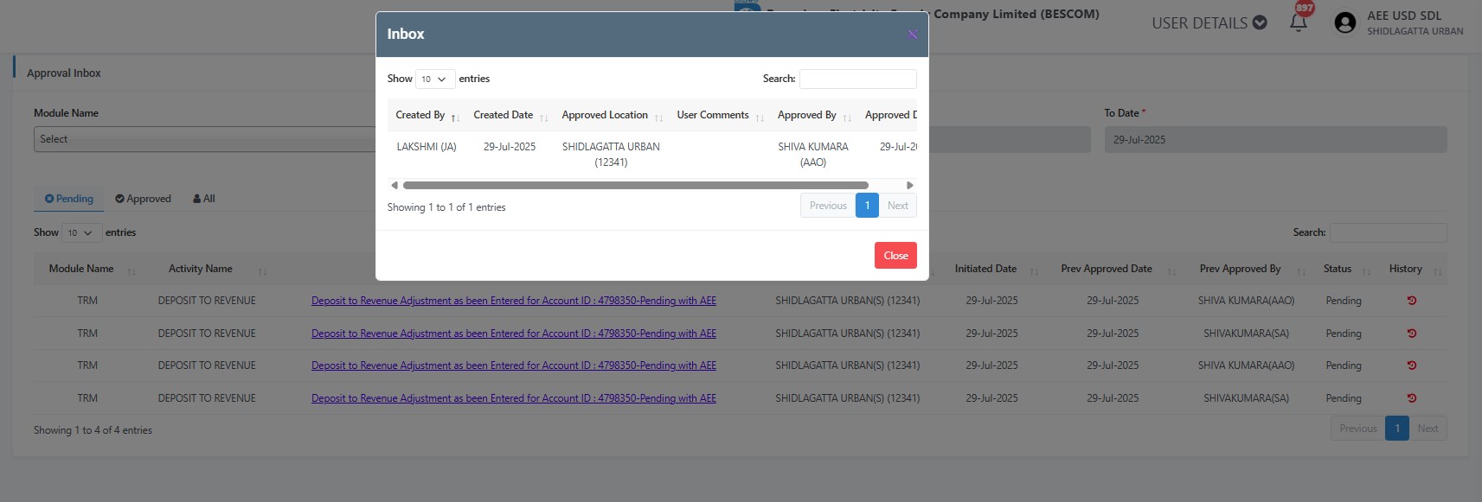Open second row Deposit to Revenue link

(x=514, y=334)
